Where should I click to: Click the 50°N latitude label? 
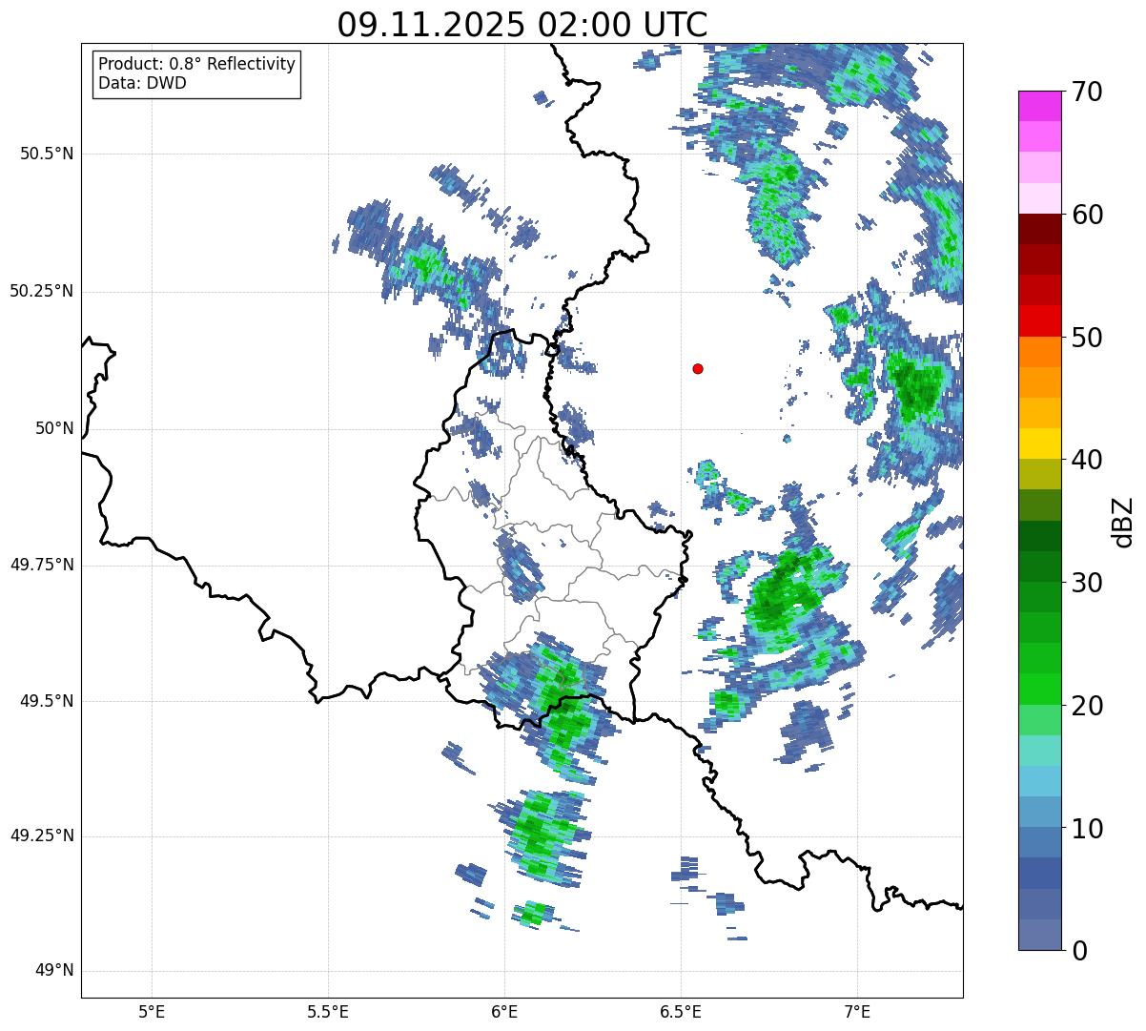pyautogui.click(x=54, y=428)
